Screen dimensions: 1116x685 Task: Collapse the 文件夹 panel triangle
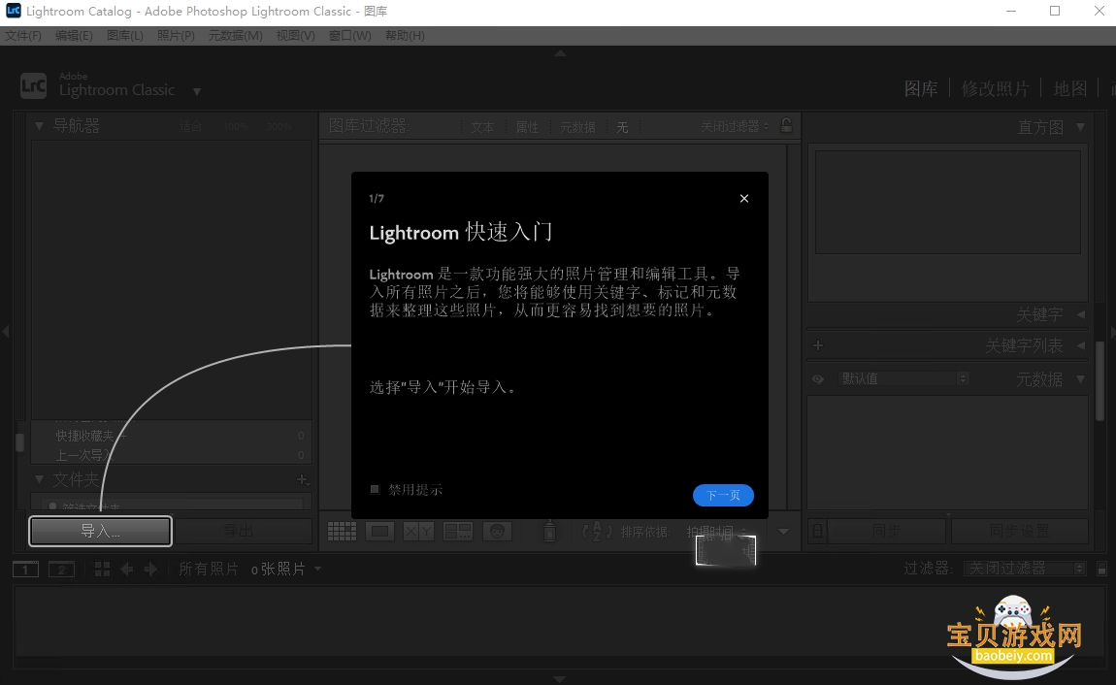pyautogui.click(x=39, y=479)
